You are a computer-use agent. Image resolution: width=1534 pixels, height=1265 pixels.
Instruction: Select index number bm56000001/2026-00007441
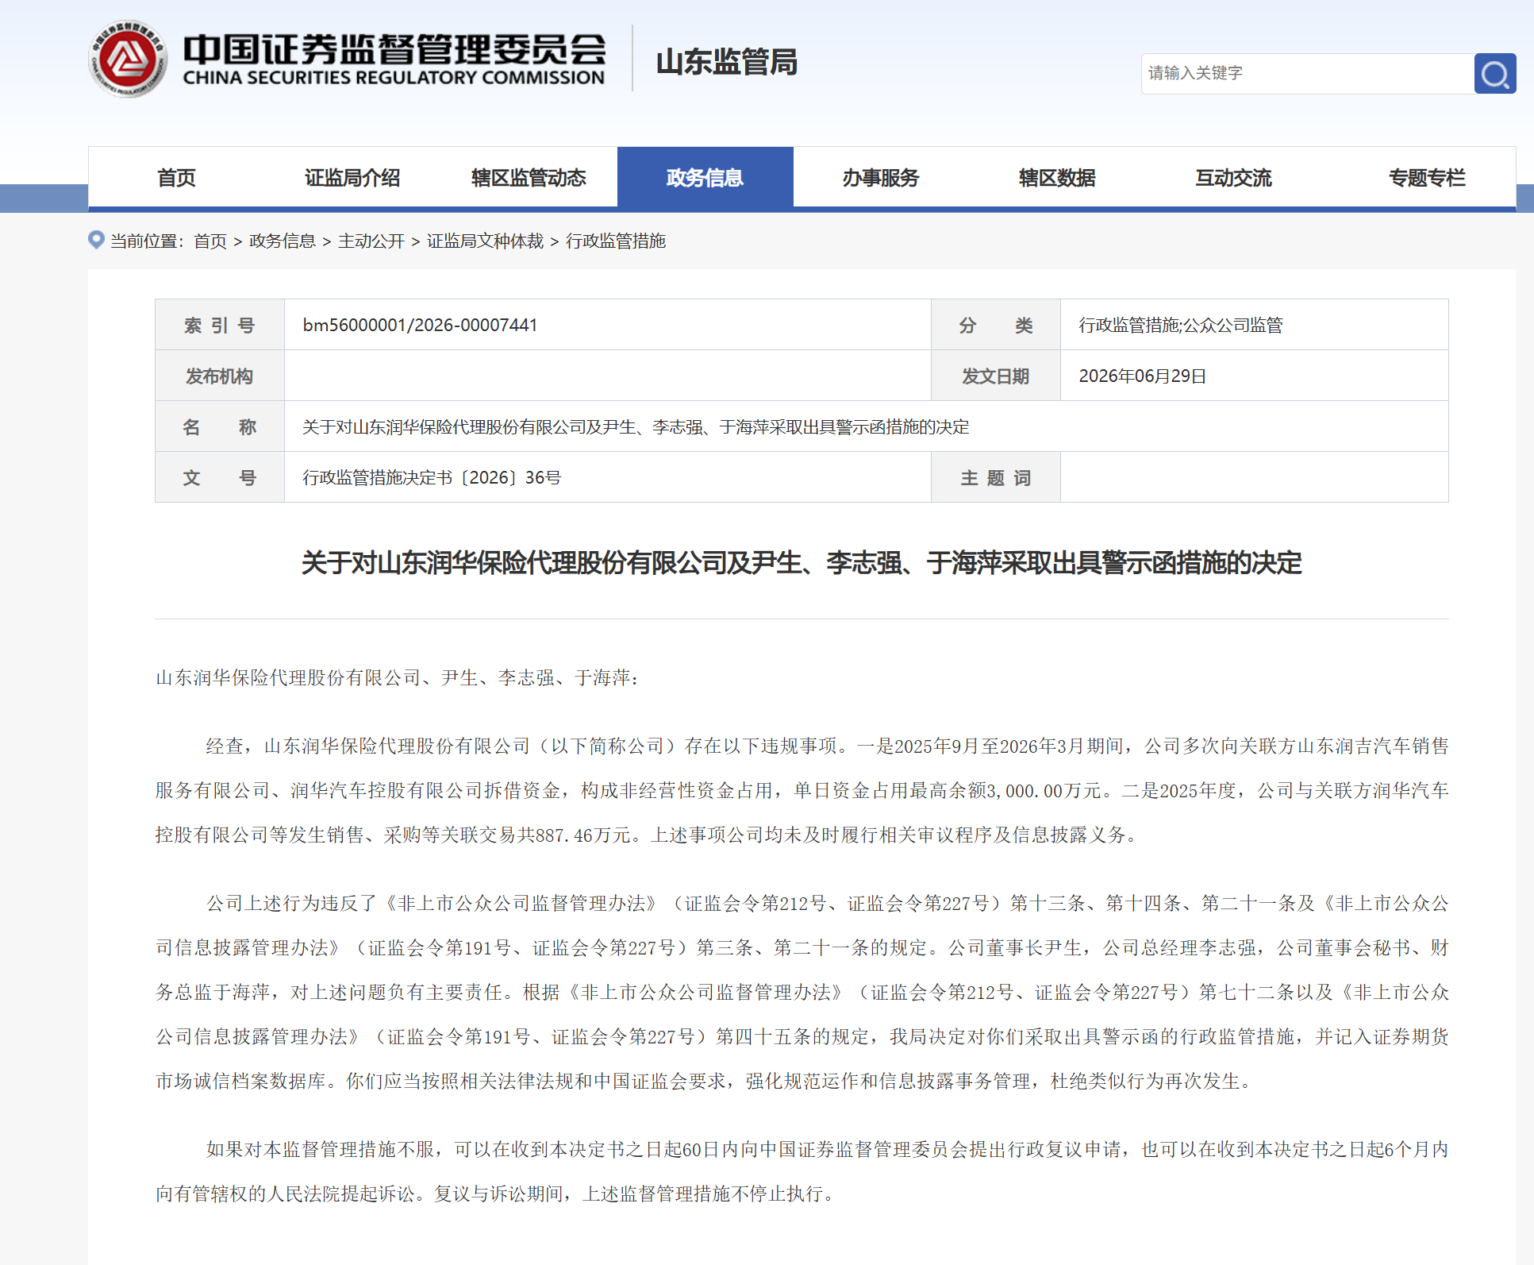[x=420, y=325]
